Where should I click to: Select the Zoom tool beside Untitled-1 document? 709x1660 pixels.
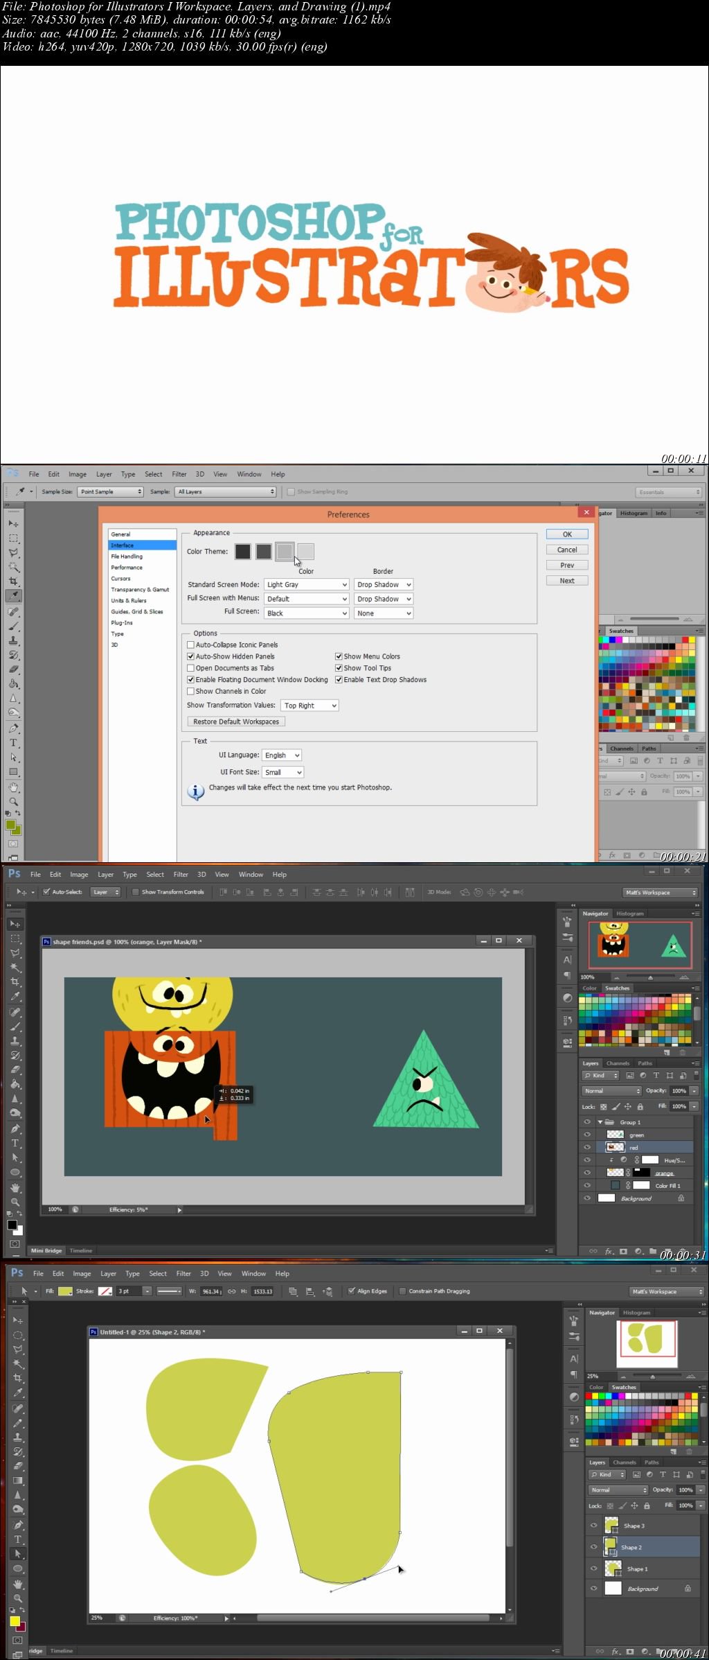tap(18, 1598)
